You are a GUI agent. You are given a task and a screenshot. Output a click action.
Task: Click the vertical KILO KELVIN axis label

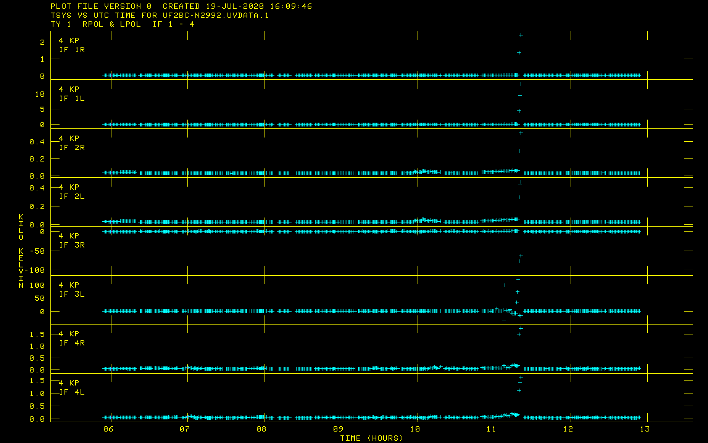[21, 251]
